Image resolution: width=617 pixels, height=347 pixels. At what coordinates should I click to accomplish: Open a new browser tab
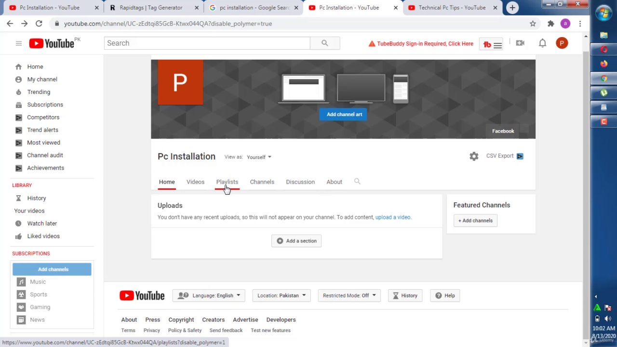512,8
